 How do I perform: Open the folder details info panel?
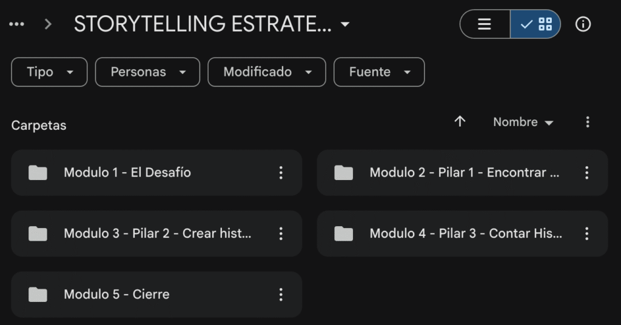click(583, 24)
